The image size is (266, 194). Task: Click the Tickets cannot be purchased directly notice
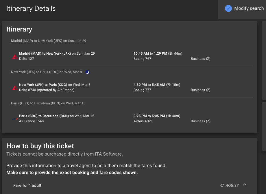tap(64, 154)
